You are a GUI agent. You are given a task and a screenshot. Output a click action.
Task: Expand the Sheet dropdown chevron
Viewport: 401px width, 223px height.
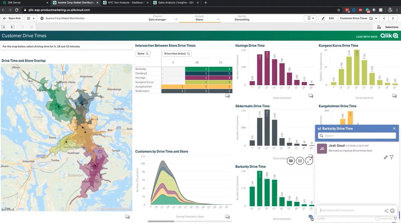[218, 20]
